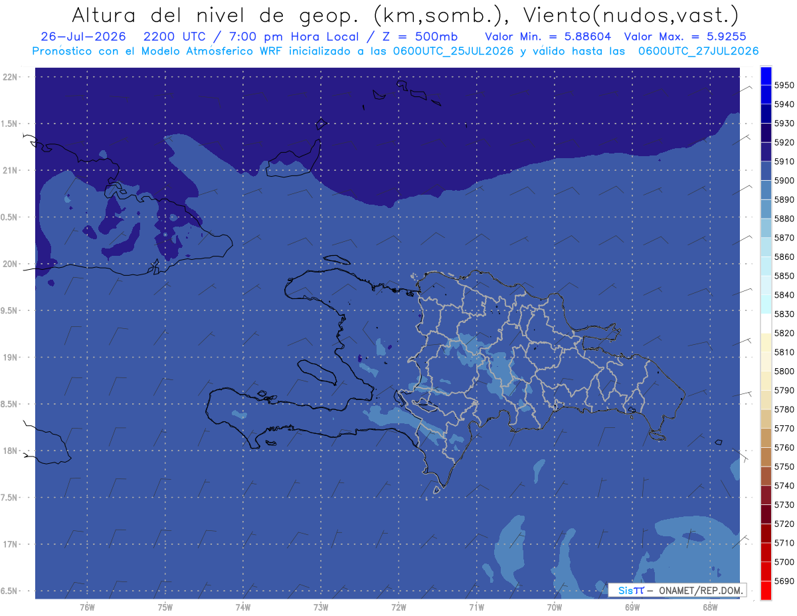This screenshot has height=616, width=797.
Task: Click the '5870' color bar label
Action: coord(784,238)
